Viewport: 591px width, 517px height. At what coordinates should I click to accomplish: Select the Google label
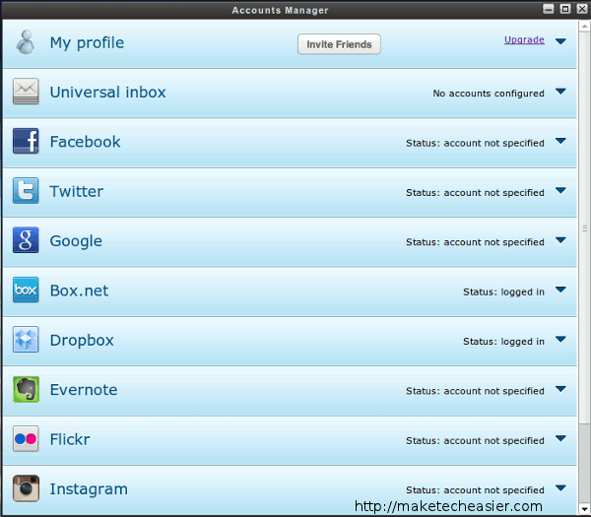76,241
